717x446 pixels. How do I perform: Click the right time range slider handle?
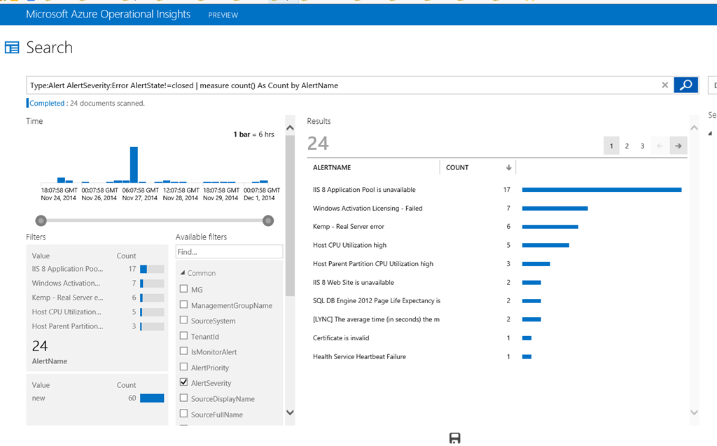[x=267, y=221]
